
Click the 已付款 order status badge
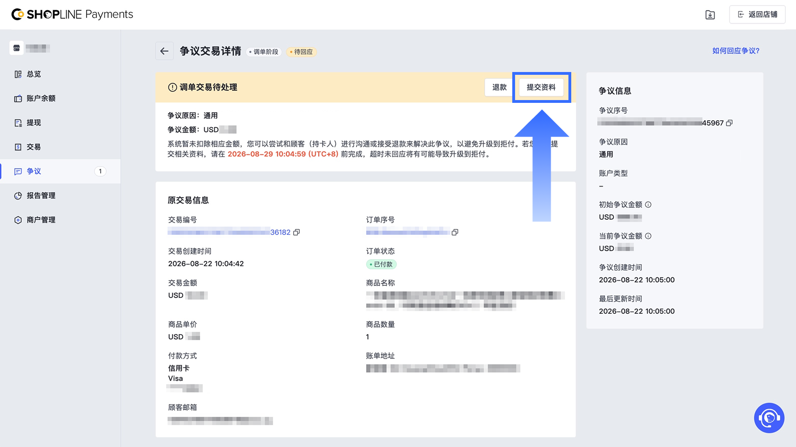click(x=381, y=265)
